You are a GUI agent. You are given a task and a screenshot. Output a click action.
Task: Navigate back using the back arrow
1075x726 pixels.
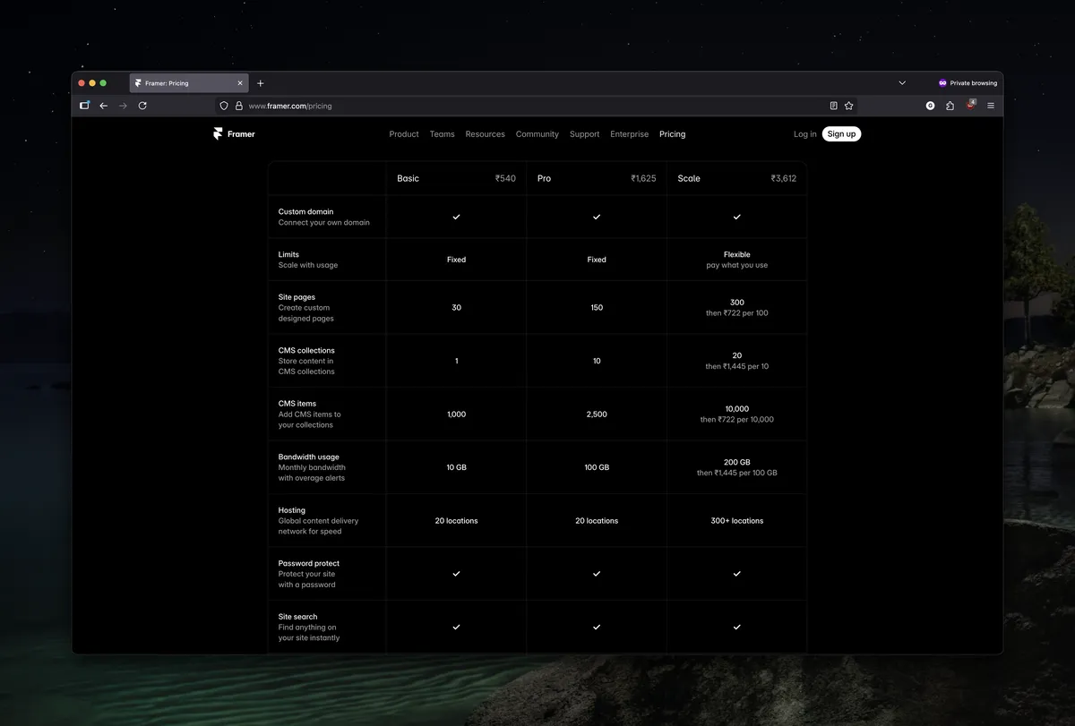coord(104,105)
